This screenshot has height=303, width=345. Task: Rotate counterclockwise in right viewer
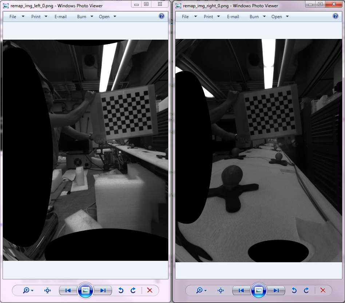[x=294, y=291]
